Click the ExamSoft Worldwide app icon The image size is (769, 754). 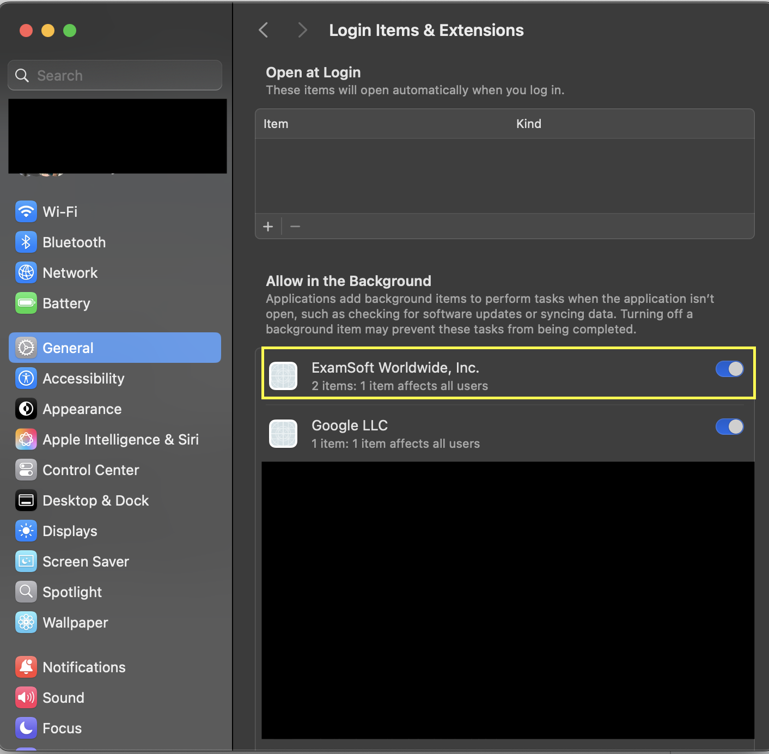tap(283, 376)
